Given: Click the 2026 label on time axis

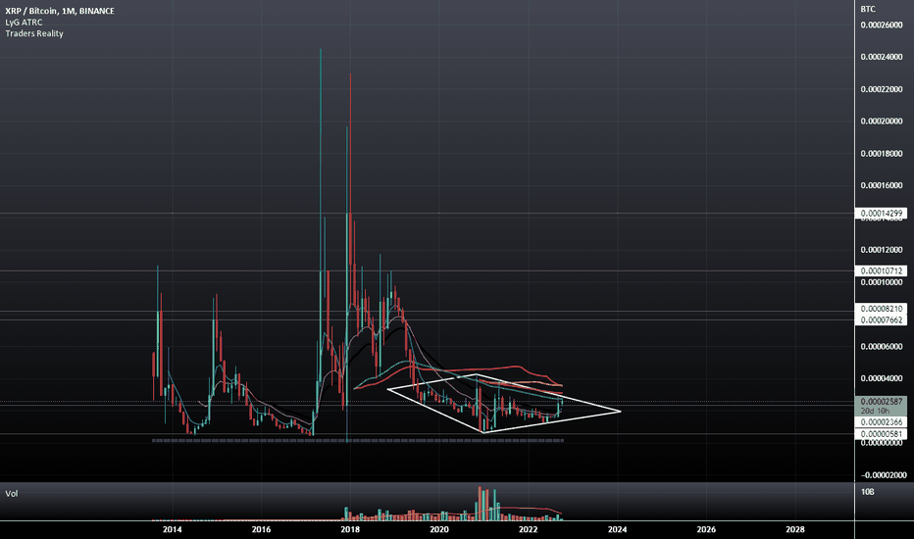Looking at the screenshot, I should click(x=706, y=529).
